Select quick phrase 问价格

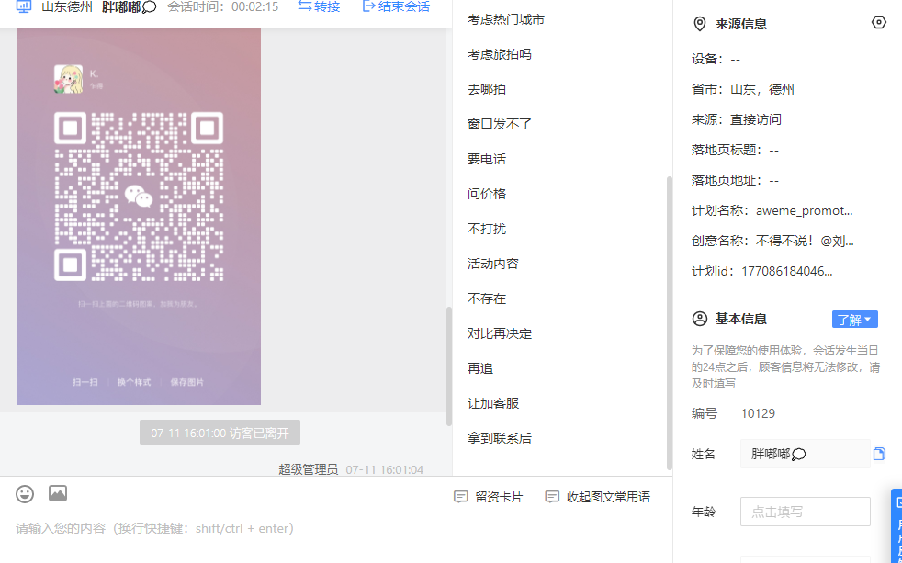[x=487, y=194]
